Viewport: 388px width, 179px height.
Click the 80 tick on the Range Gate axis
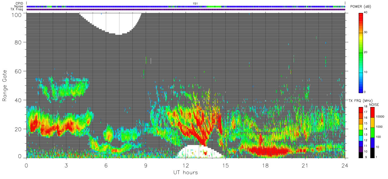click(18, 42)
